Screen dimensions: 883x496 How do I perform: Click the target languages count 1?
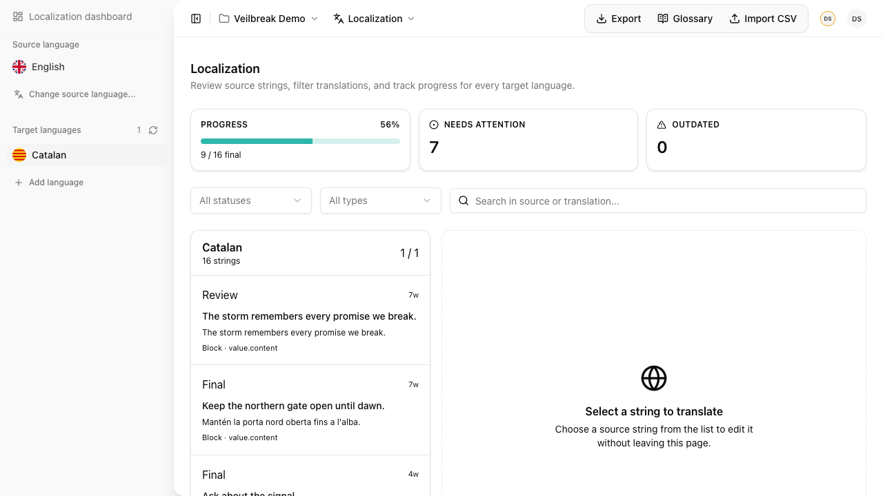(x=139, y=130)
